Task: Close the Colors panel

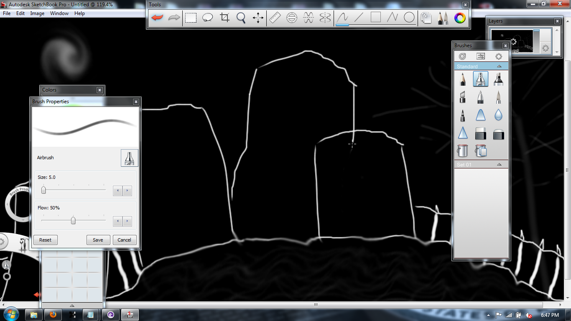Action: (x=99, y=90)
